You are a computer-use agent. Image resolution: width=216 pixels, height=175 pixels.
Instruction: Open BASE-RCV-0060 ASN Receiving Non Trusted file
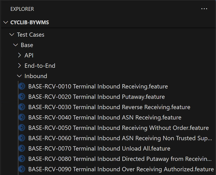coord(120,138)
